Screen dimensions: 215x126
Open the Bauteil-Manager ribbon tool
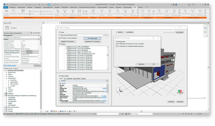(x=79, y=13)
